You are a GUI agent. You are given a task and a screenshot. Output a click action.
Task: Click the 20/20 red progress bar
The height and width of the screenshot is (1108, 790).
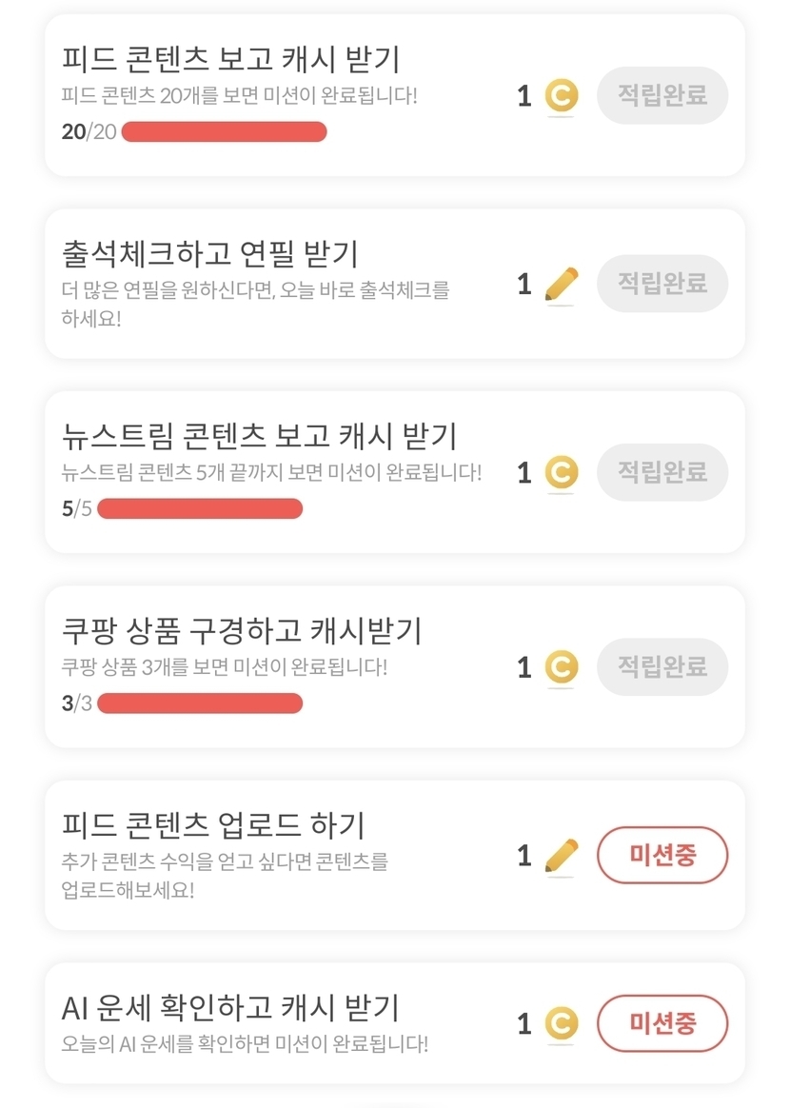click(224, 132)
